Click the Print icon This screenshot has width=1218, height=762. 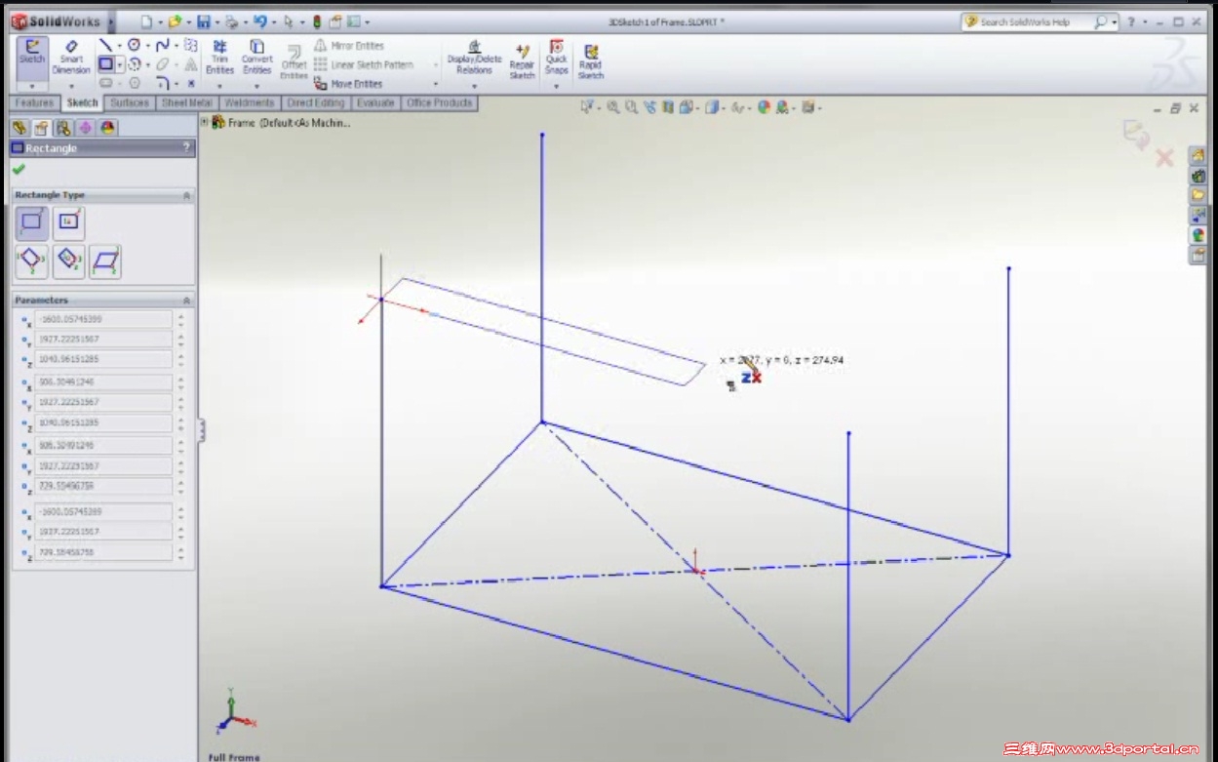(x=230, y=21)
